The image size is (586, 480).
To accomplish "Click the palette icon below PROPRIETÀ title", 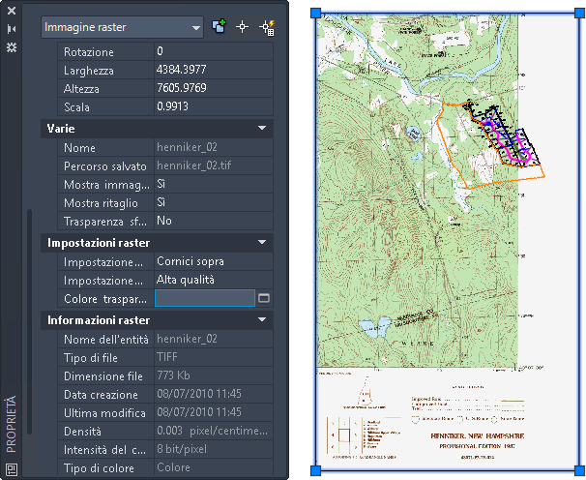I will tap(12, 469).
